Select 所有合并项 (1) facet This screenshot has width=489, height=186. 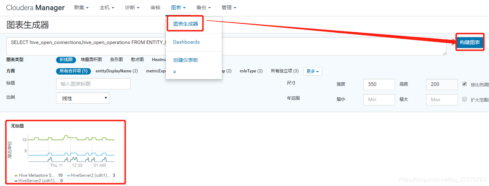pos(74,71)
